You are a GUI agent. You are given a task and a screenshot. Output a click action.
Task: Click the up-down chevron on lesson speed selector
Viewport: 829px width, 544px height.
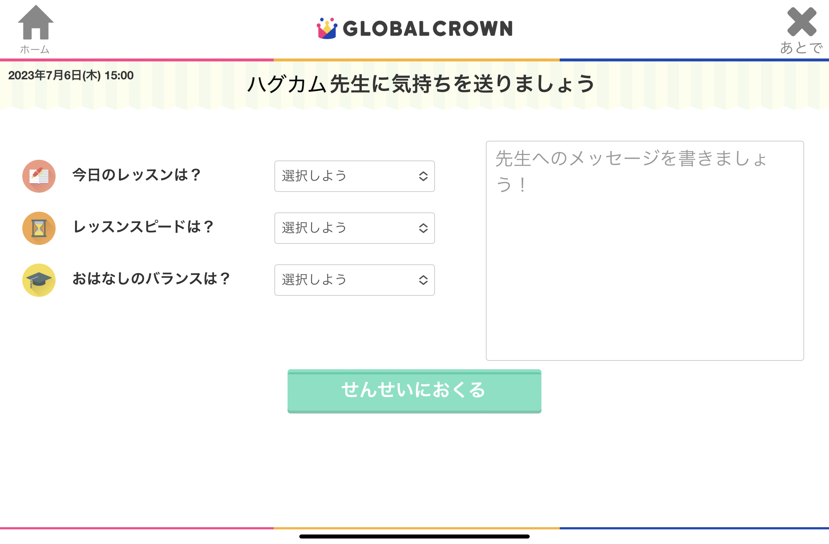423,228
